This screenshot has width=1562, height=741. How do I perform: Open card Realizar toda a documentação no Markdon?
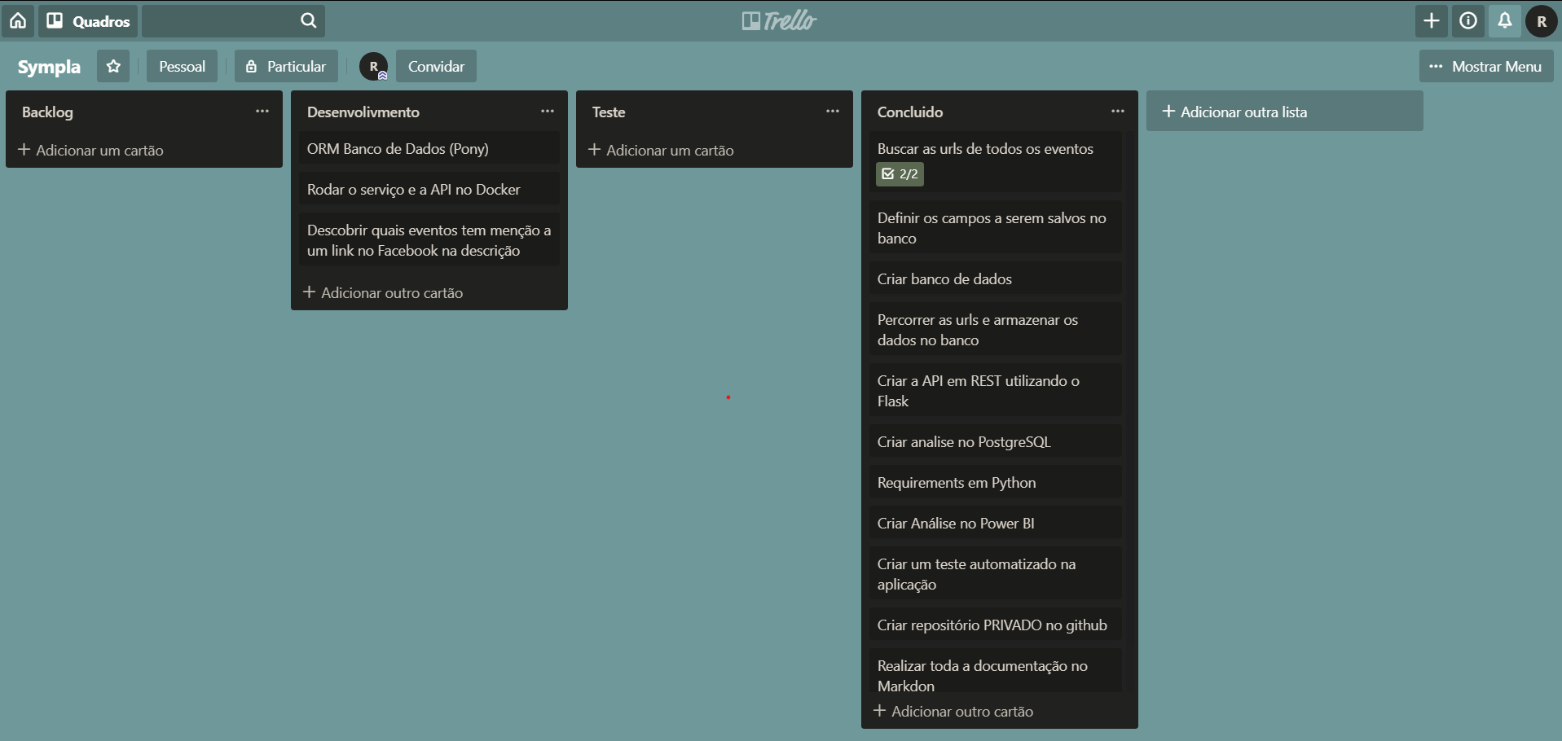[x=996, y=672]
